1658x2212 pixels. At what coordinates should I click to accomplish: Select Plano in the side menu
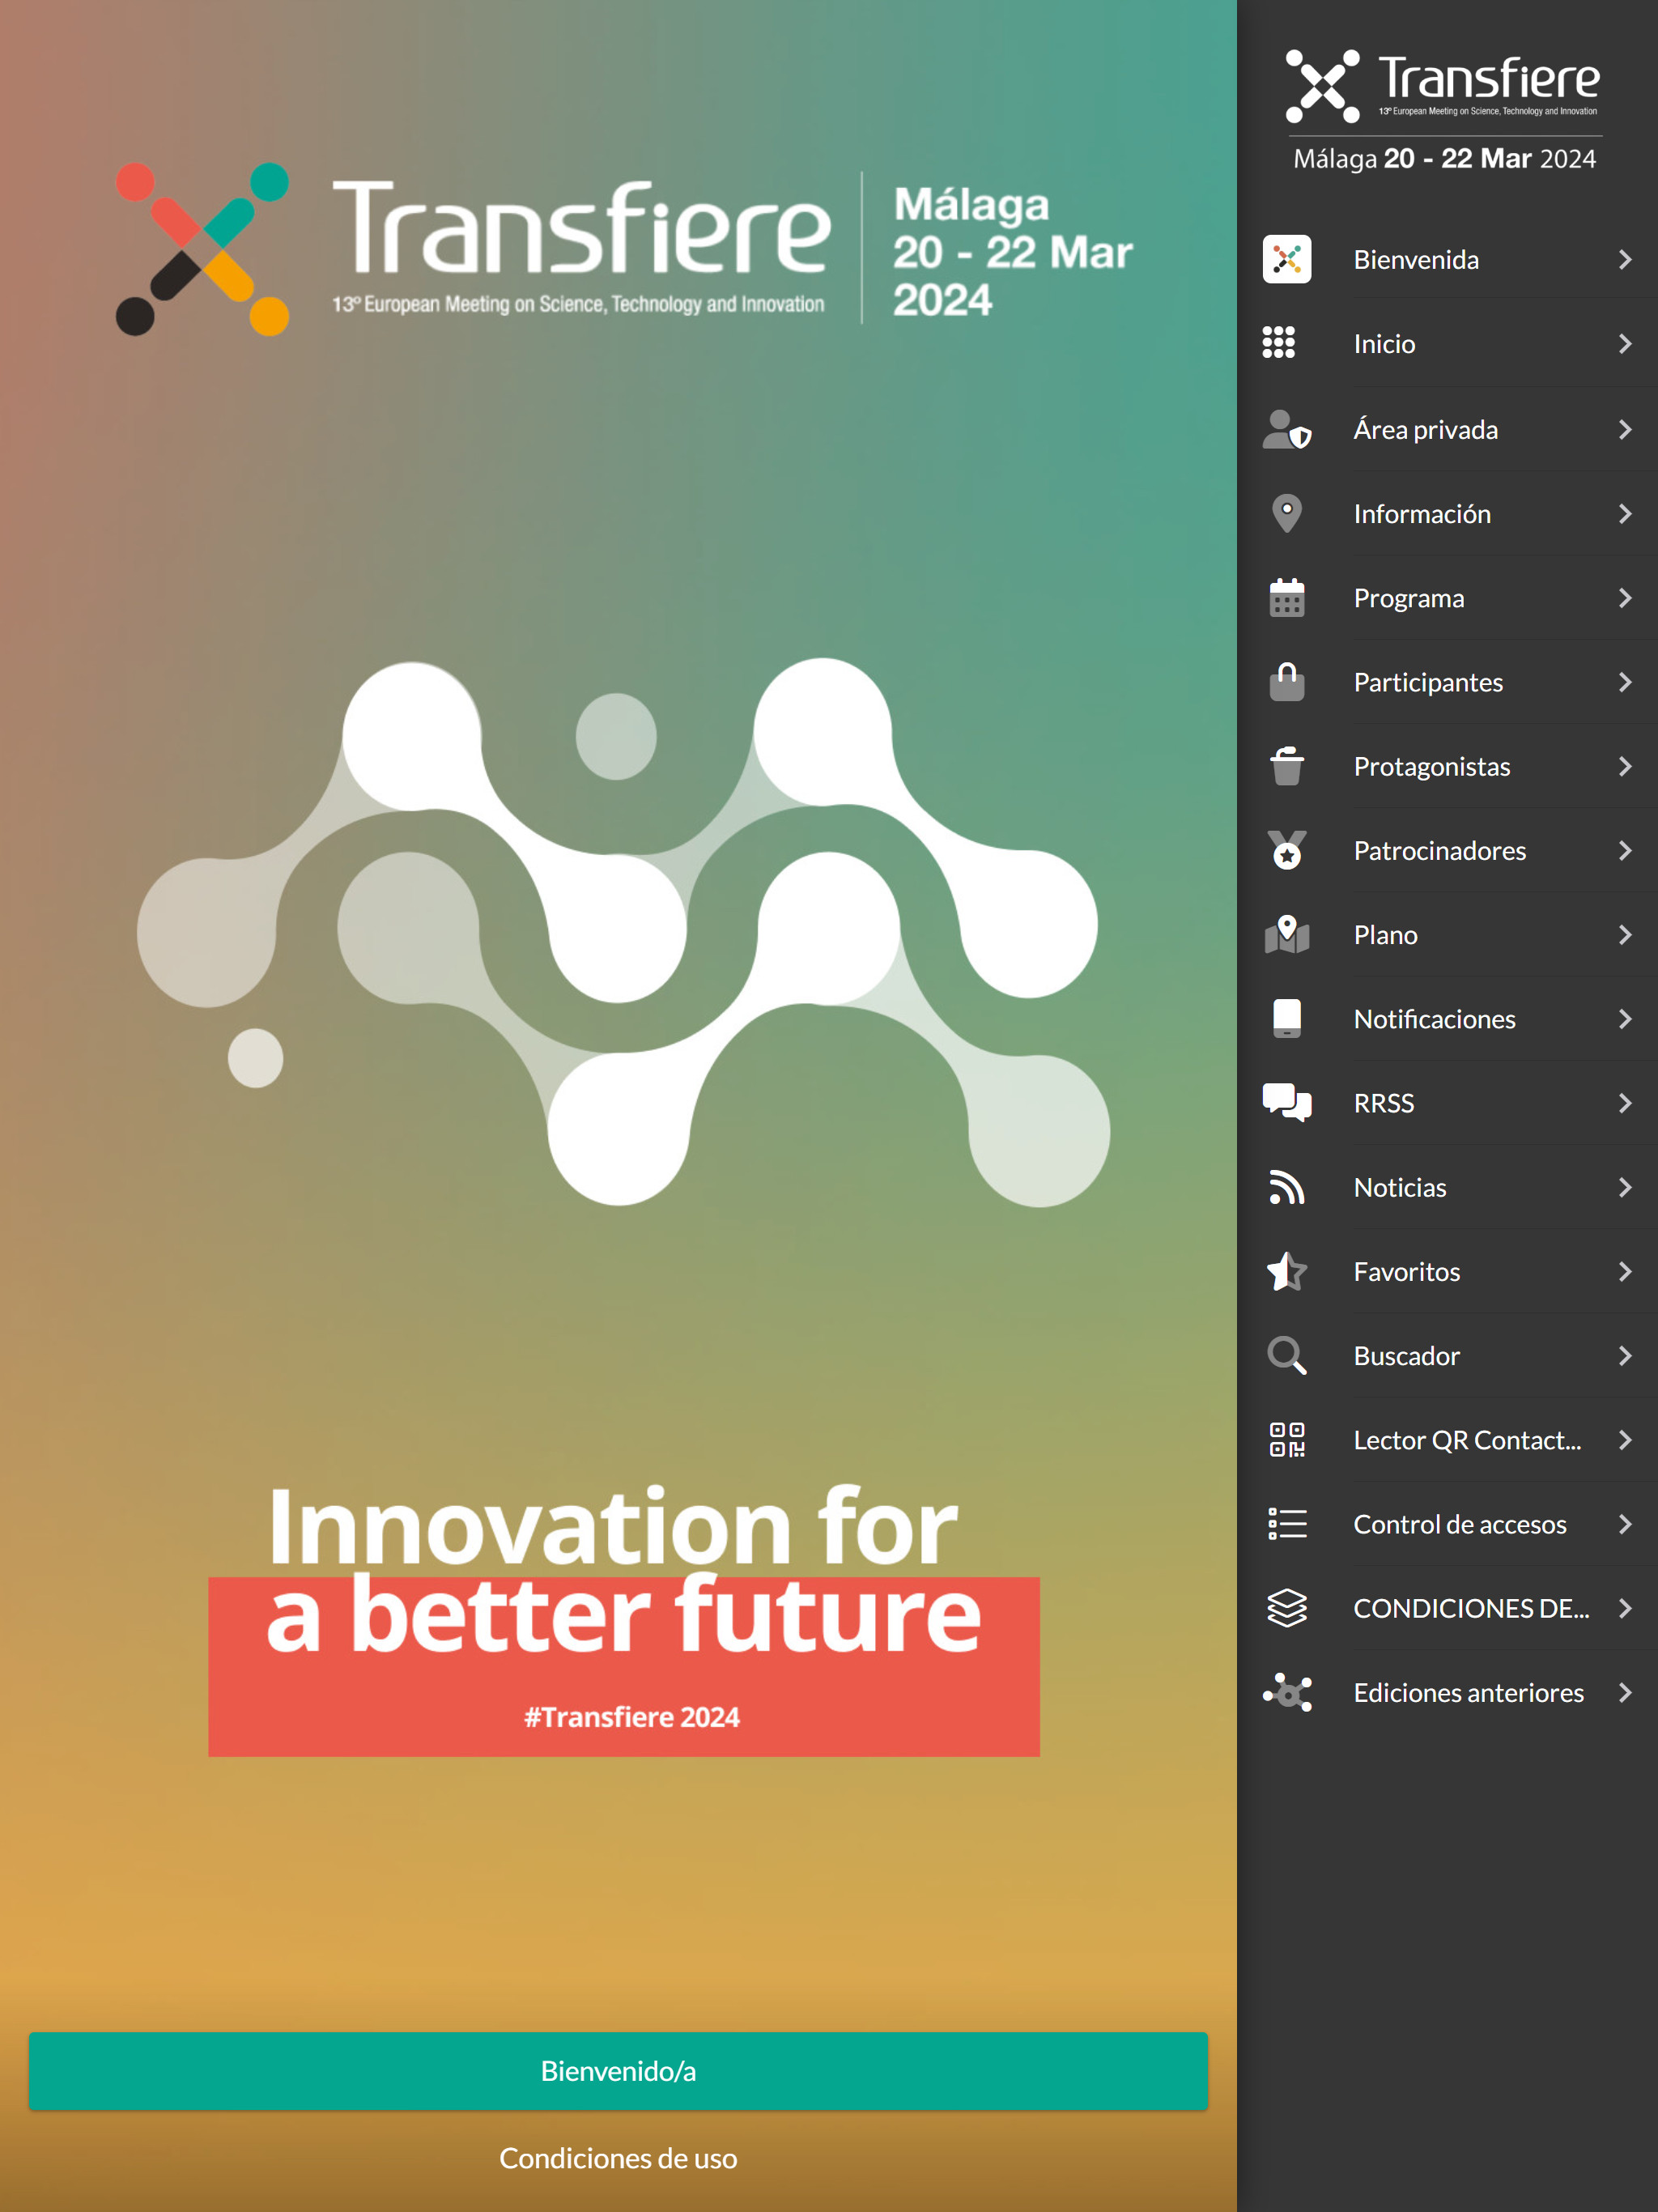coord(1447,934)
